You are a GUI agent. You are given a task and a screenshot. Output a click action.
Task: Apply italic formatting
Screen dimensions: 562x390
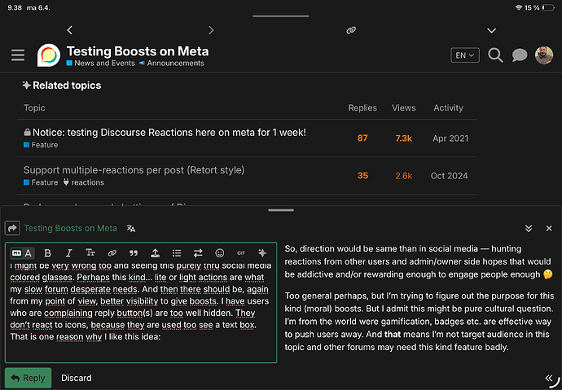pyautogui.click(x=68, y=253)
